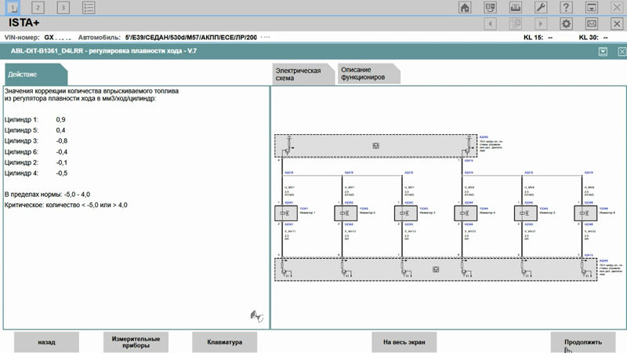Go to the ISTA home screen
This screenshot has width=627, height=353.
[x=465, y=7]
